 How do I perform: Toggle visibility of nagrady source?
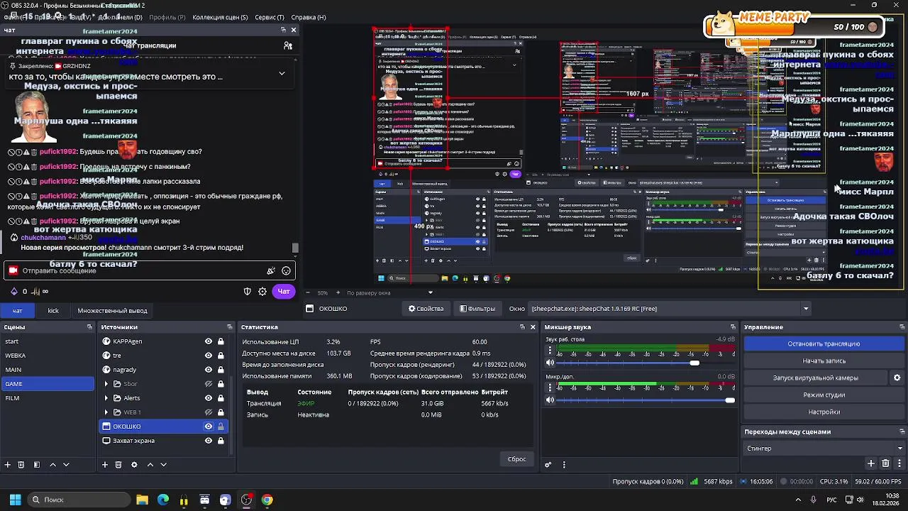click(209, 370)
